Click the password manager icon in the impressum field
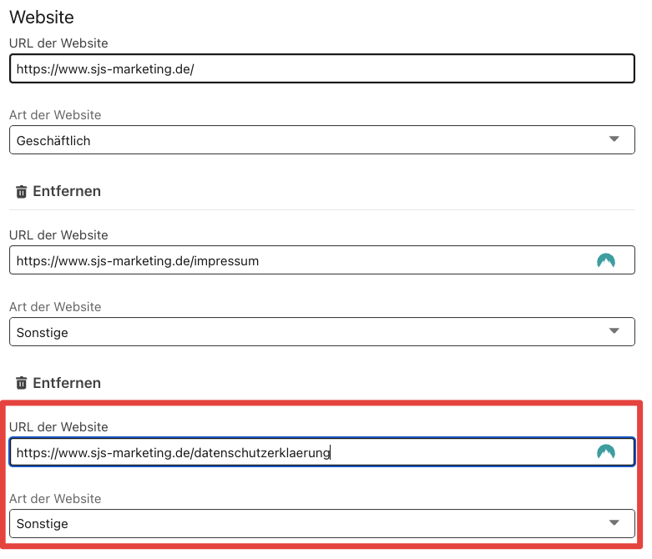 605,260
